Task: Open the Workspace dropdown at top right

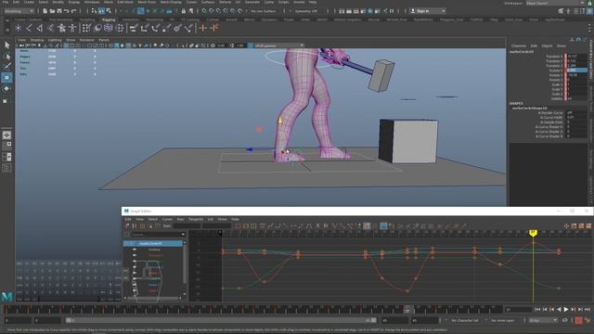Action: point(555,3)
